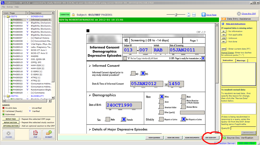Expand the VISIT01 Eligibility folder

[5, 96]
